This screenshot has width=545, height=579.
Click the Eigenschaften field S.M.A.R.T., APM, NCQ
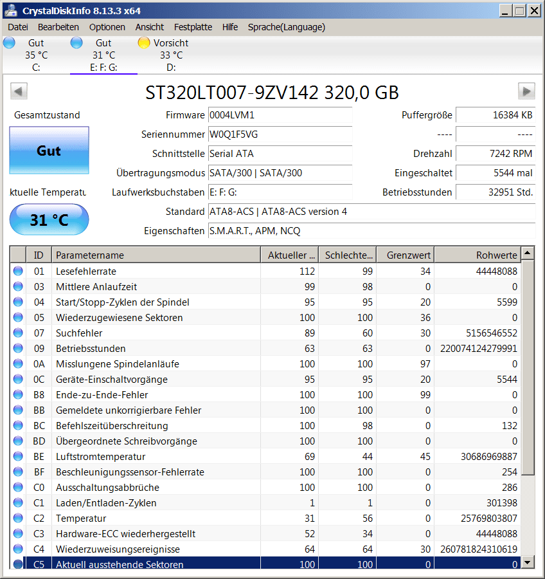coord(371,231)
